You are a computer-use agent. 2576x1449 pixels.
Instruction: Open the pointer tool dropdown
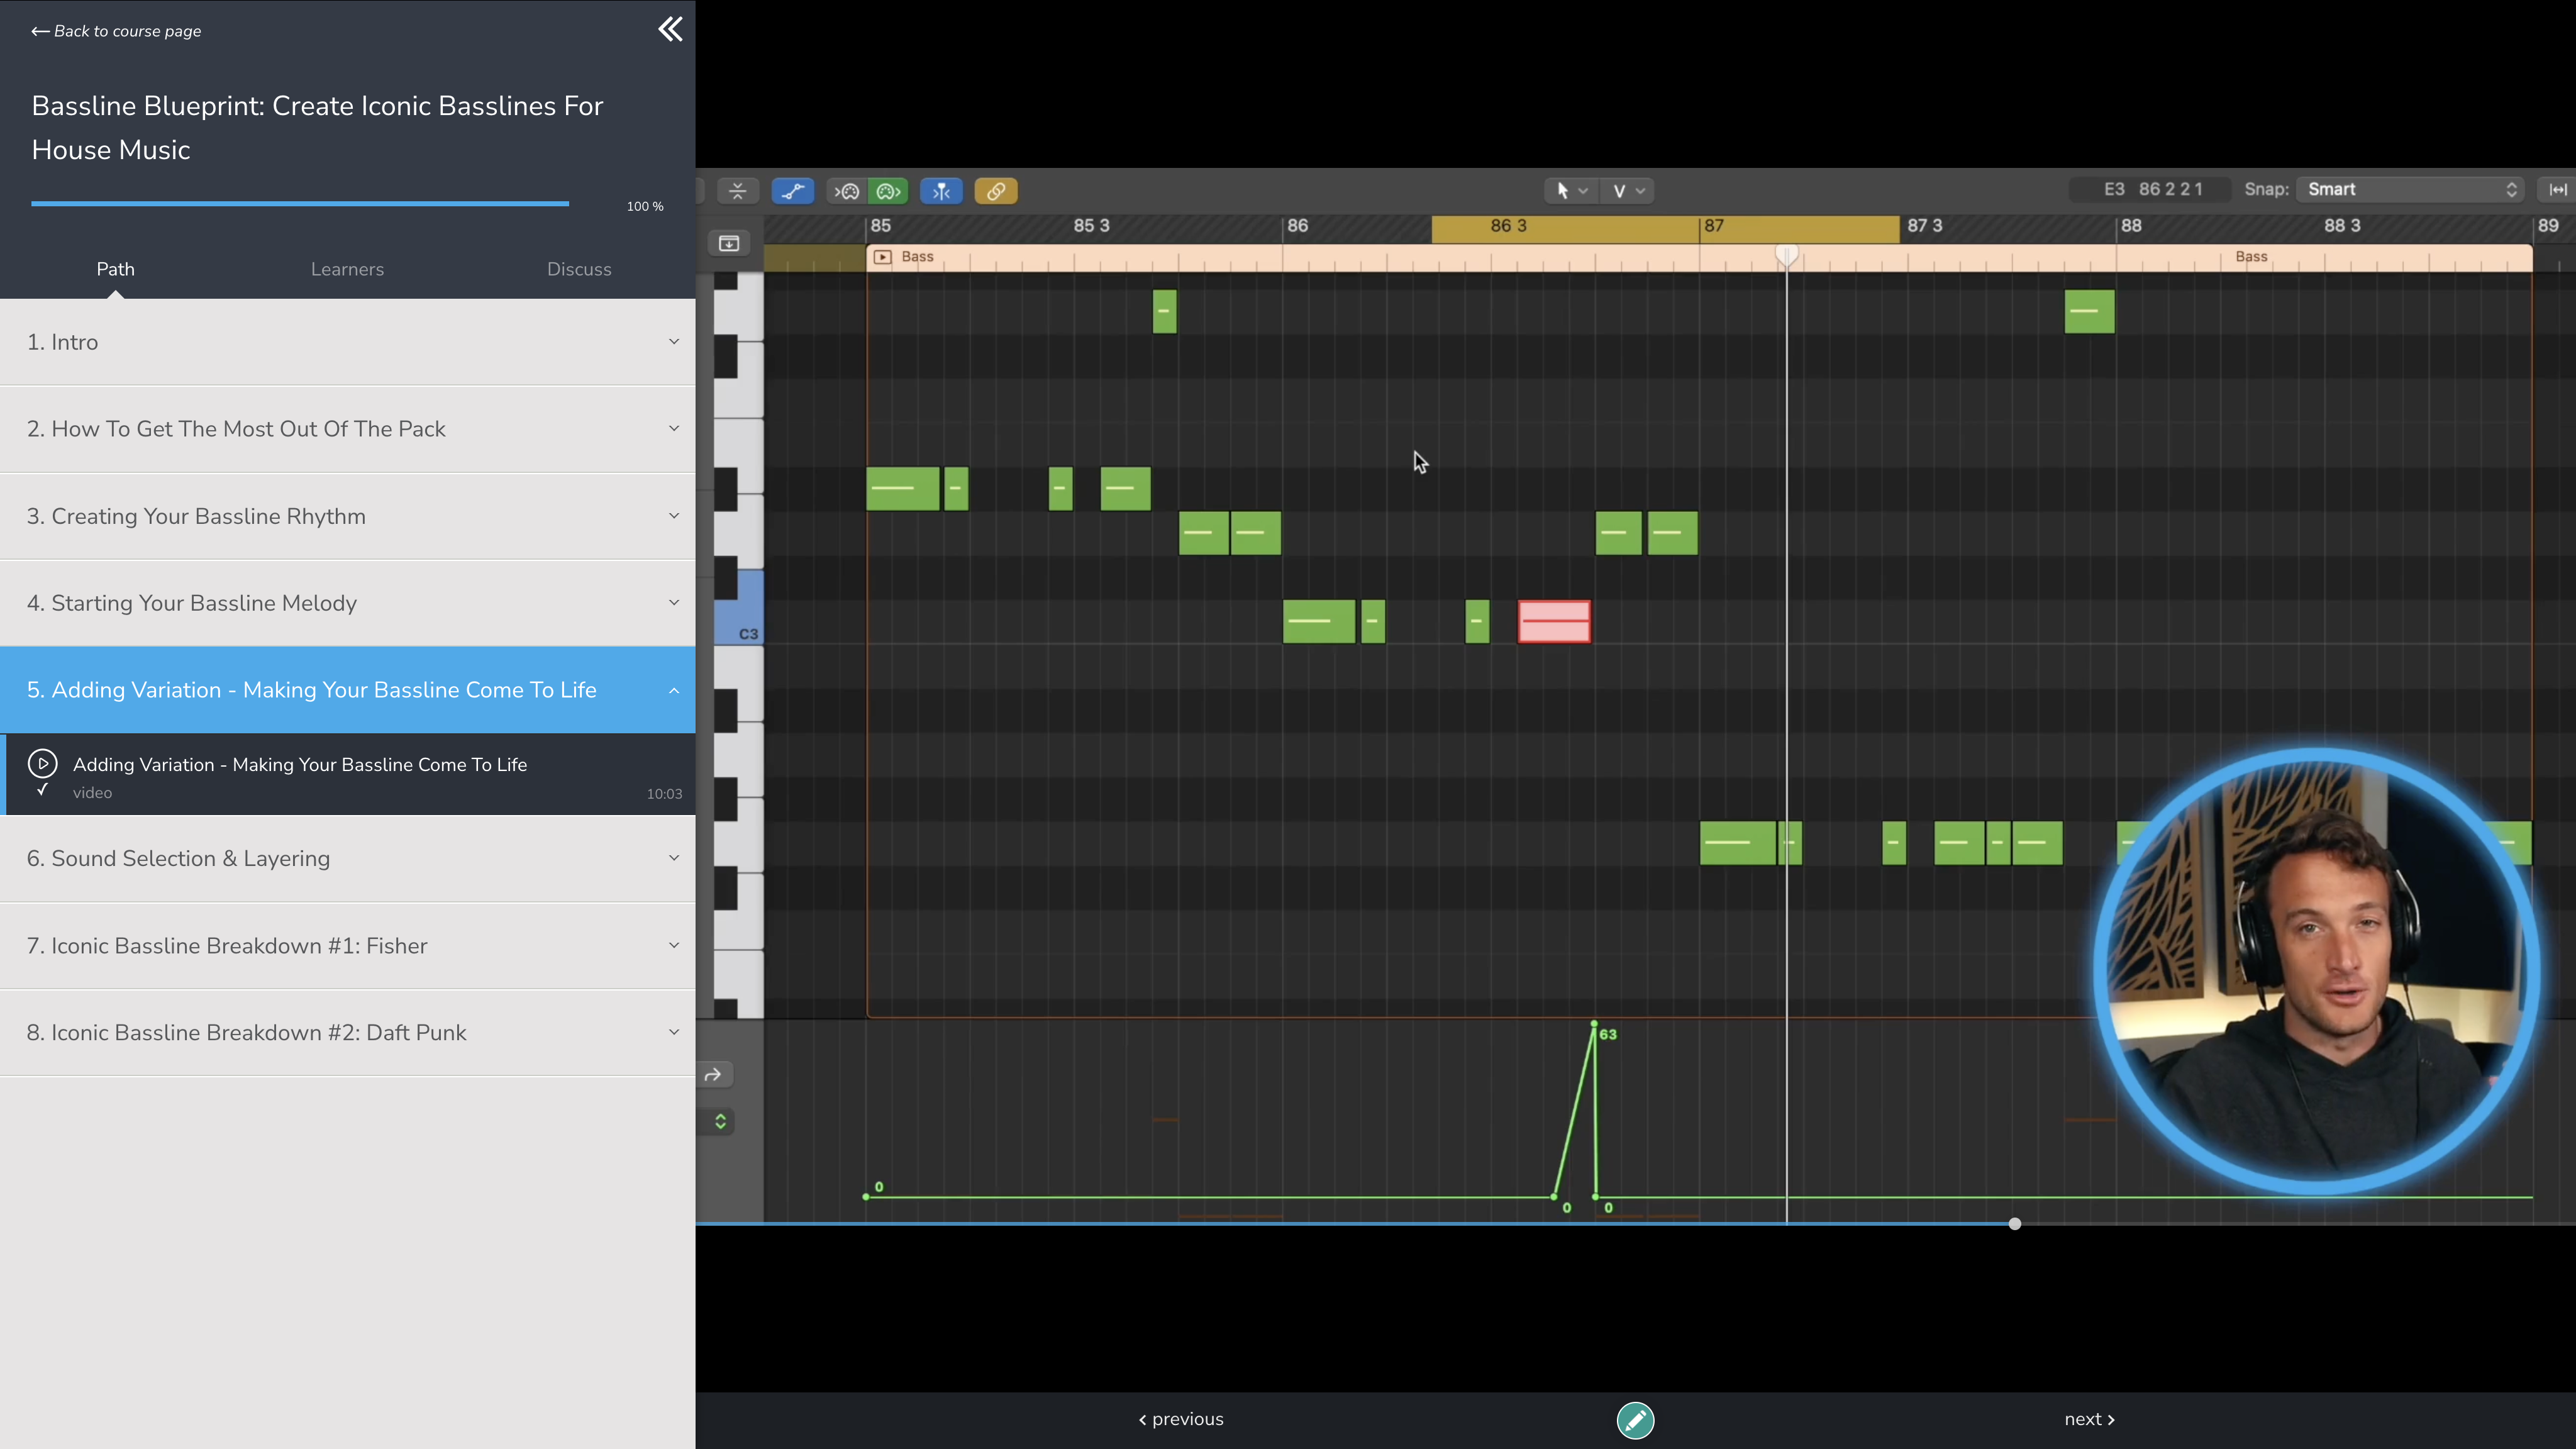point(1570,190)
